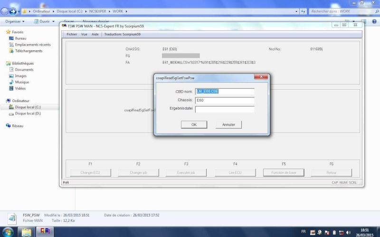The width and height of the screenshot is (380, 237).
Task: Click the network tray icon
Action: (341, 233)
